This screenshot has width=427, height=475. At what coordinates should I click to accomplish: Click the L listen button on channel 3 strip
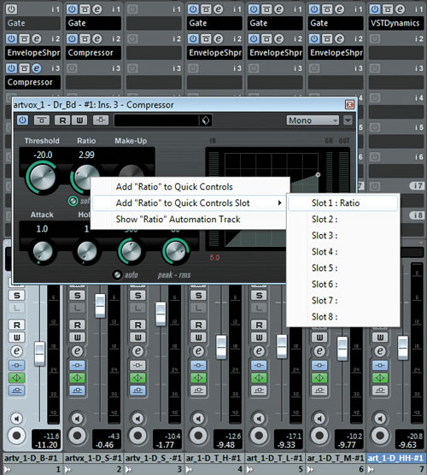[137, 308]
